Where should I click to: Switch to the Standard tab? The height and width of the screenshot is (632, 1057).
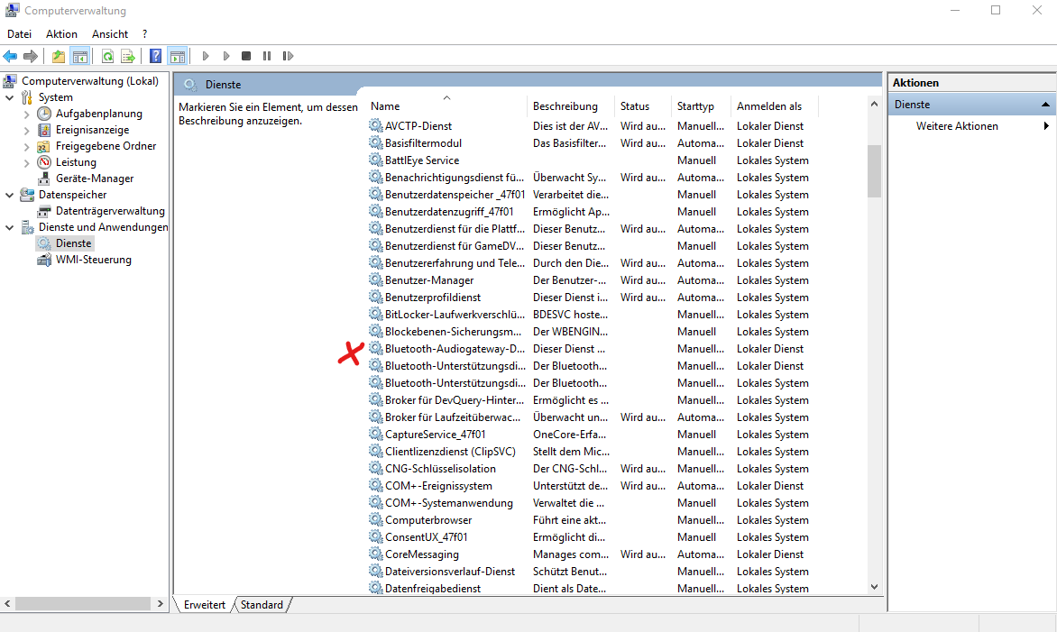tap(262, 604)
